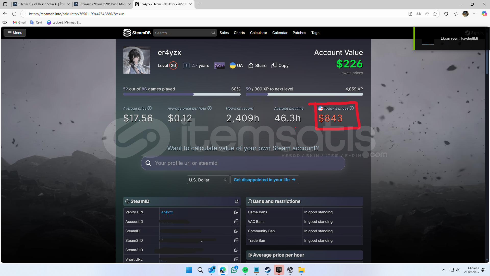
Task: Click the games played progress bar
Action: 182,94
